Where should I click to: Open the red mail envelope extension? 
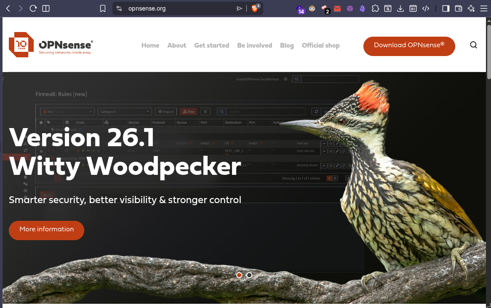click(x=337, y=9)
